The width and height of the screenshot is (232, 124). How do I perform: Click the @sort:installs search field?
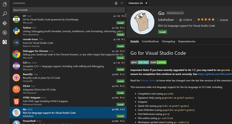69,10
